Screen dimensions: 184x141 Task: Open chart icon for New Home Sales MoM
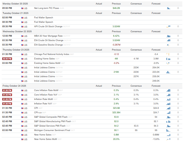pyautogui.click(x=168, y=139)
